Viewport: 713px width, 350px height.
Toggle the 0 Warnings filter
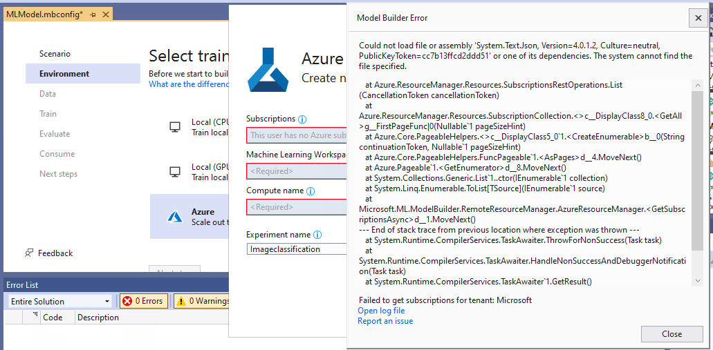pyautogui.click(x=201, y=301)
